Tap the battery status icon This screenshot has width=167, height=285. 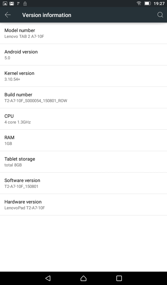pos(147,3)
